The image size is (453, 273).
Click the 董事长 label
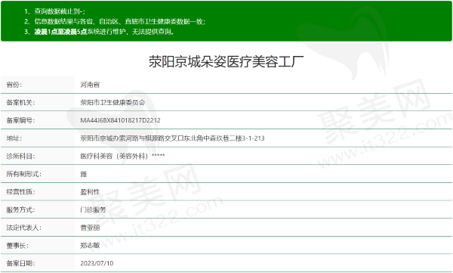(x=17, y=246)
